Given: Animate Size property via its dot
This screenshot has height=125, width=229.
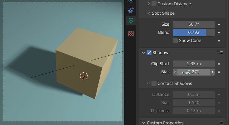Looking at the screenshot, I should click(x=219, y=24).
